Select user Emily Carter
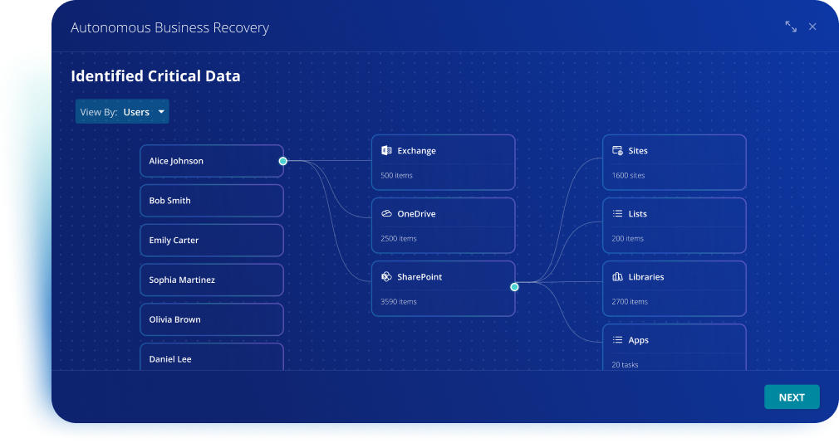The image size is (839, 443). coord(211,241)
